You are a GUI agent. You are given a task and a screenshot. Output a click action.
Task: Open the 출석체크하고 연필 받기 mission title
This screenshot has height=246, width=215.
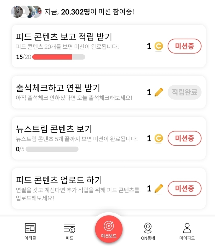[58, 88]
